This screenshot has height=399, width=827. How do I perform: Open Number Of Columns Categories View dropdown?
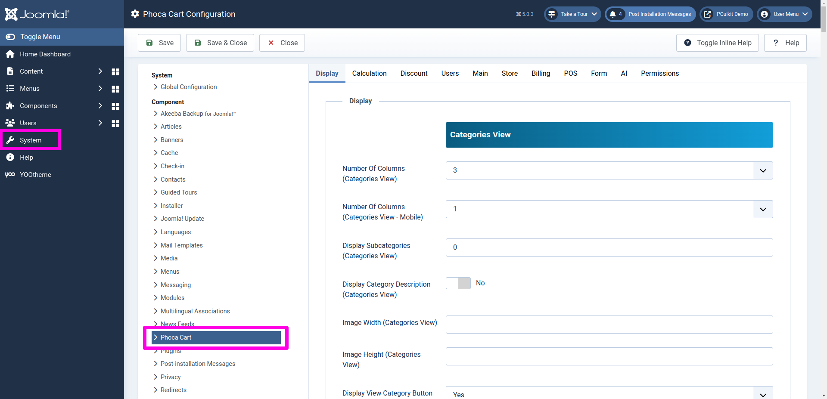pos(609,170)
